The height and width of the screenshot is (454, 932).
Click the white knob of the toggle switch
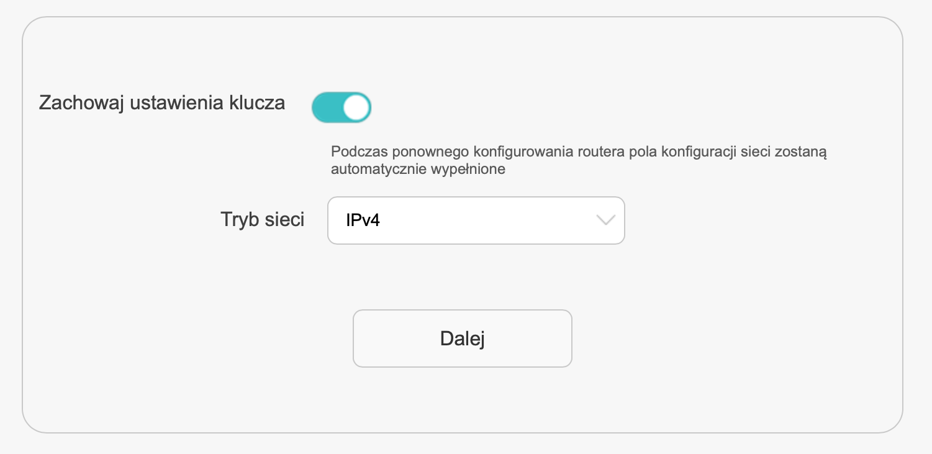point(355,107)
